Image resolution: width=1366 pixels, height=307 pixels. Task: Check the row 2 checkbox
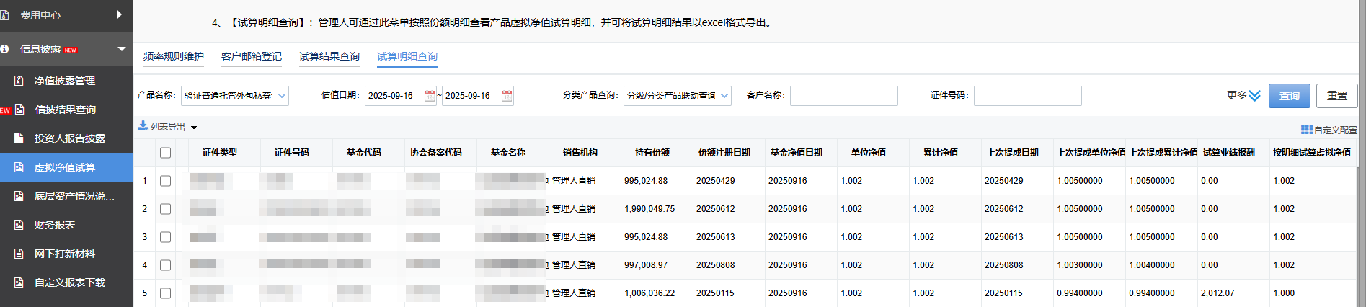point(165,209)
